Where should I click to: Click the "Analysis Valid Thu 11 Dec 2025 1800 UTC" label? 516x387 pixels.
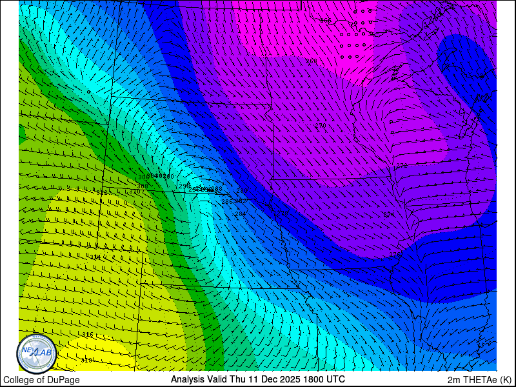(x=257, y=379)
